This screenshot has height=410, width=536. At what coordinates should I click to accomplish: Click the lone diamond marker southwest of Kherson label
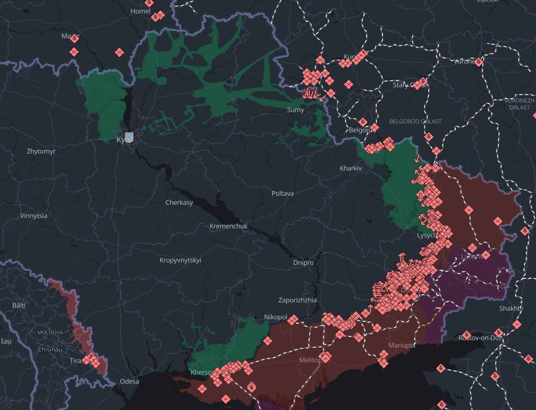coord(202,389)
